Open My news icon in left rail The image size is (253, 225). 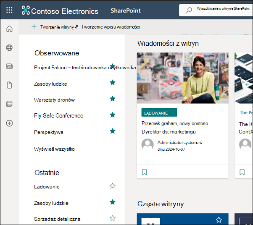click(x=9, y=66)
